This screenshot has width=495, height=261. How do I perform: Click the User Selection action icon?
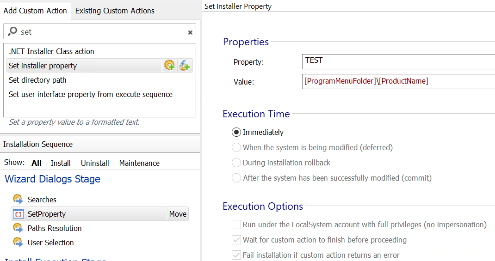click(x=18, y=243)
